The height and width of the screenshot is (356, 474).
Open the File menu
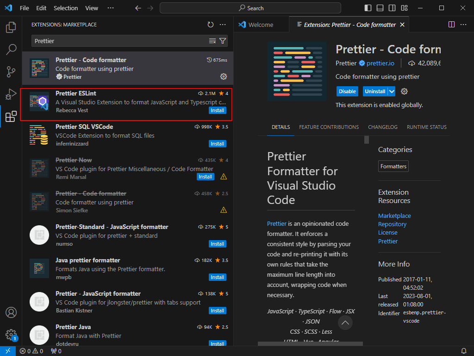(x=25, y=8)
